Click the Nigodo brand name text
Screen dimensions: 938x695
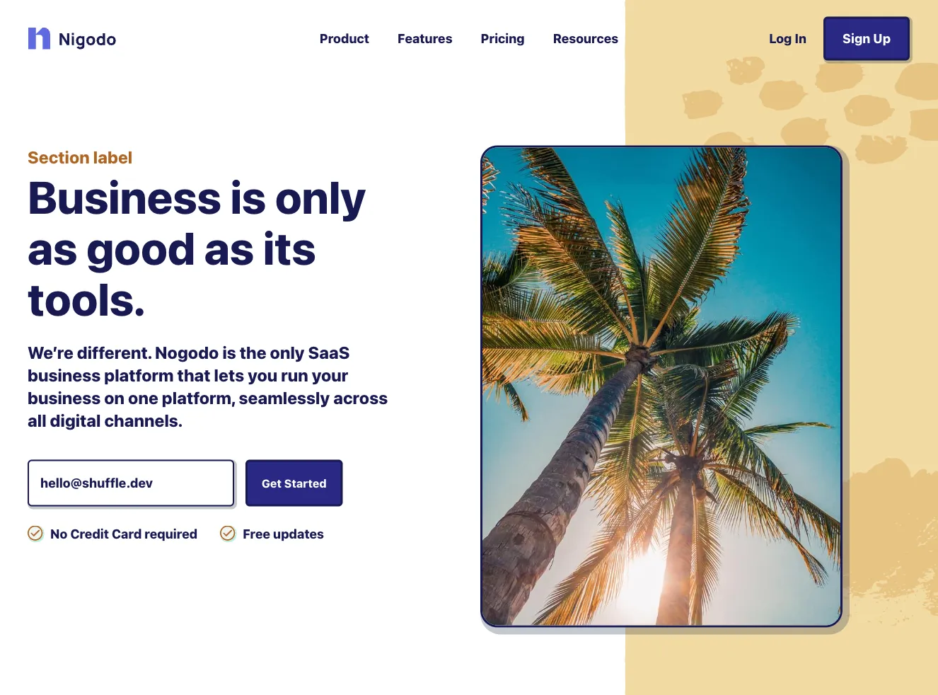pyautogui.click(x=87, y=40)
